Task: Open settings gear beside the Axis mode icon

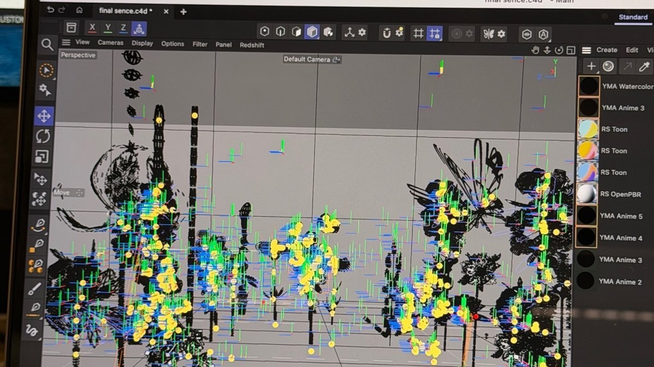Action: point(362,32)
